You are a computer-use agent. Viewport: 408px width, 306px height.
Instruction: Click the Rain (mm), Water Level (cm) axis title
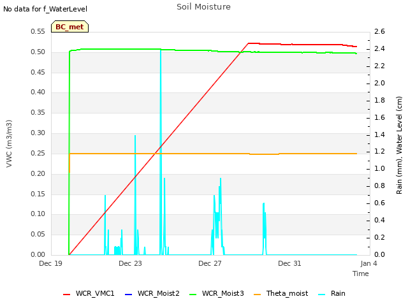(x=399, y=145)
